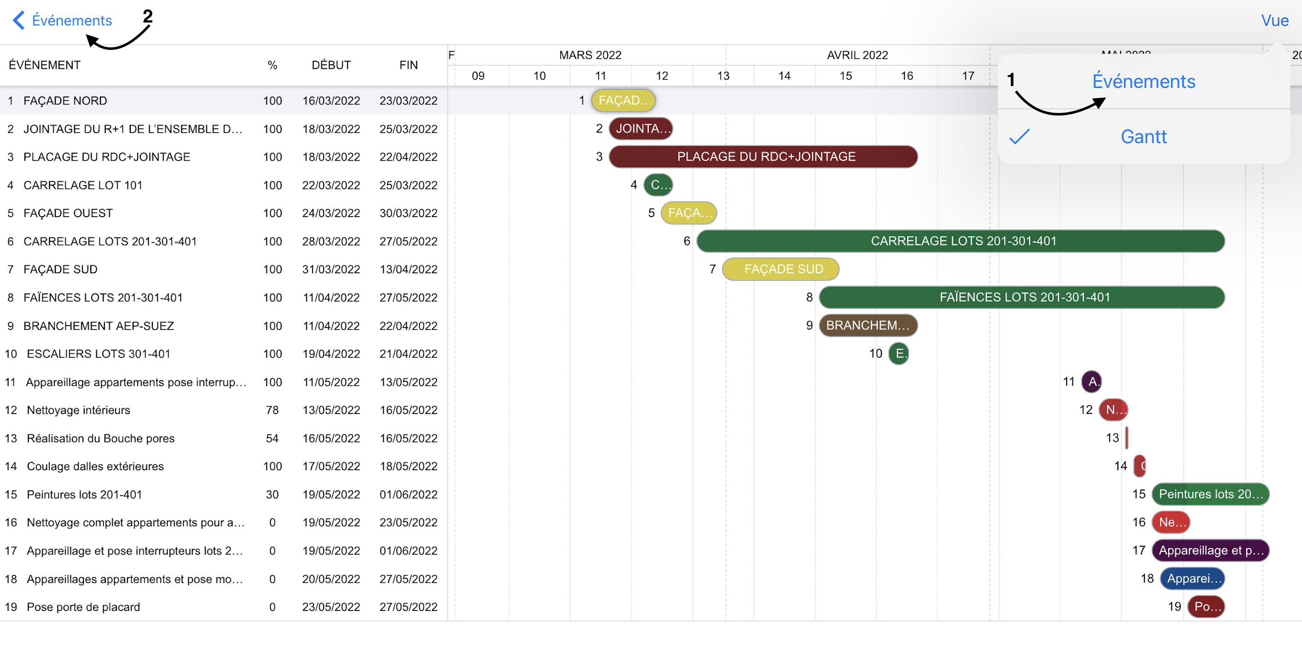Open the Vue menu
The image size is (1302, 645).
click(x=1274, y=20)
